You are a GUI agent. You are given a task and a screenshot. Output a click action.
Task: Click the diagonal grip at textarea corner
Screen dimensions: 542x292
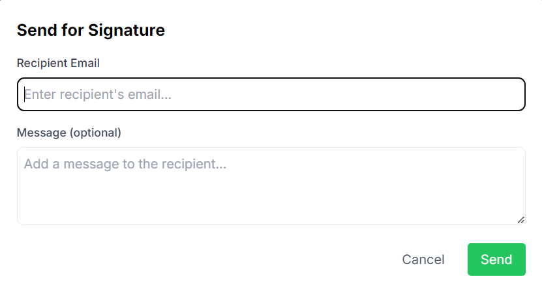pyautogui.click(x=521, y=220)
